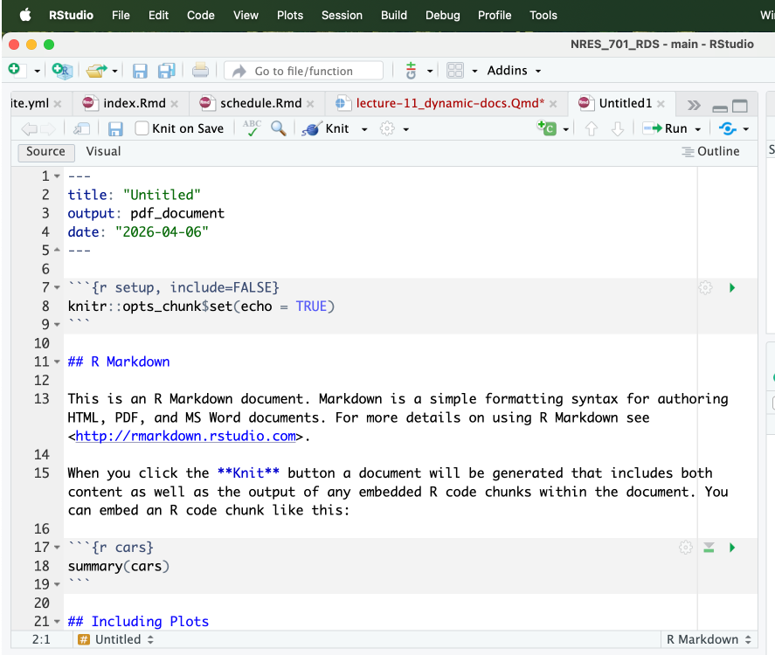Collapse the R Markdown section at line 11

(x=57, y=362)
